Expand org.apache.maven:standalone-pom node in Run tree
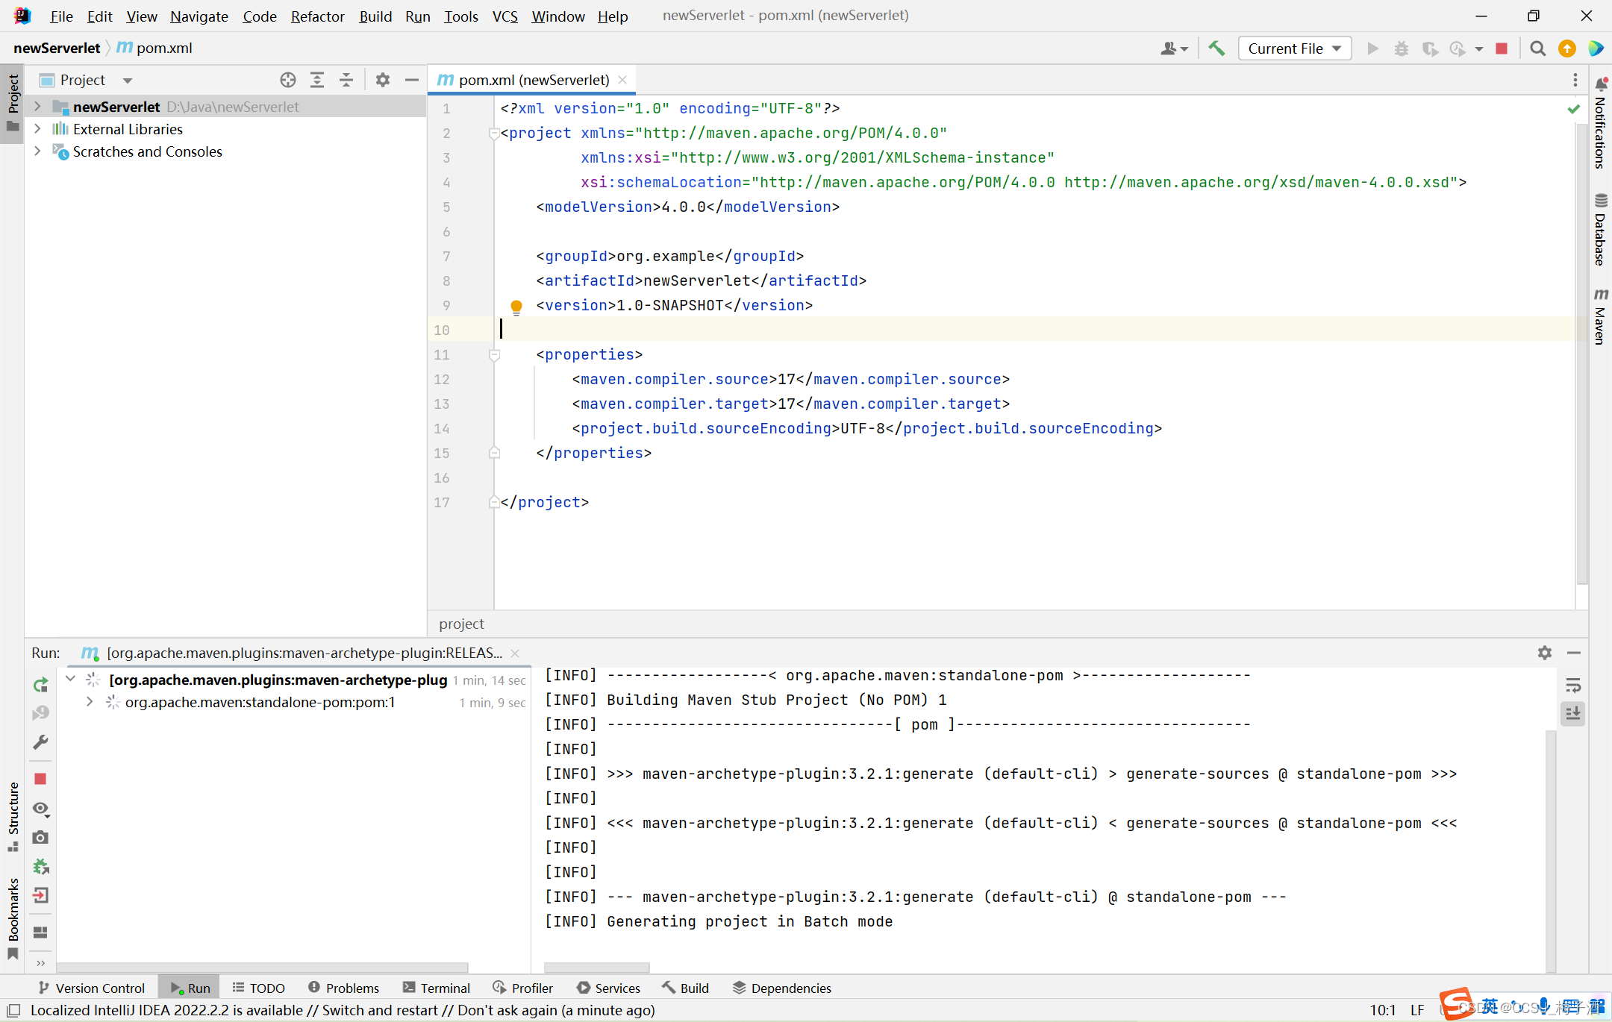The height and width of the screenshot is (1022, 1612). point(90,702)
